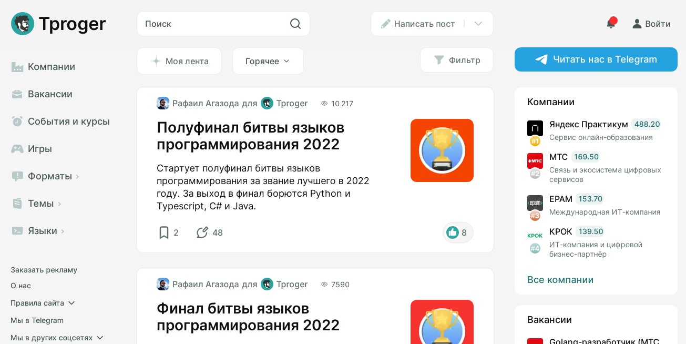
Task: Click the Темы stack icon
Action: (17, 204)
